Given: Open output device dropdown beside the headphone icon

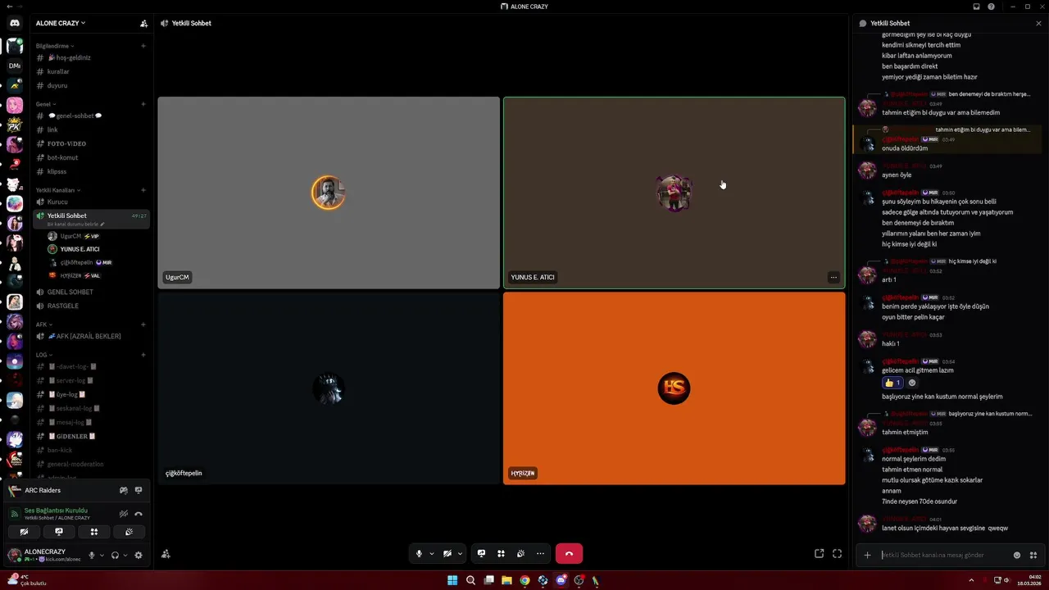Looking at the screenshot, I should (x=125, y=555).
